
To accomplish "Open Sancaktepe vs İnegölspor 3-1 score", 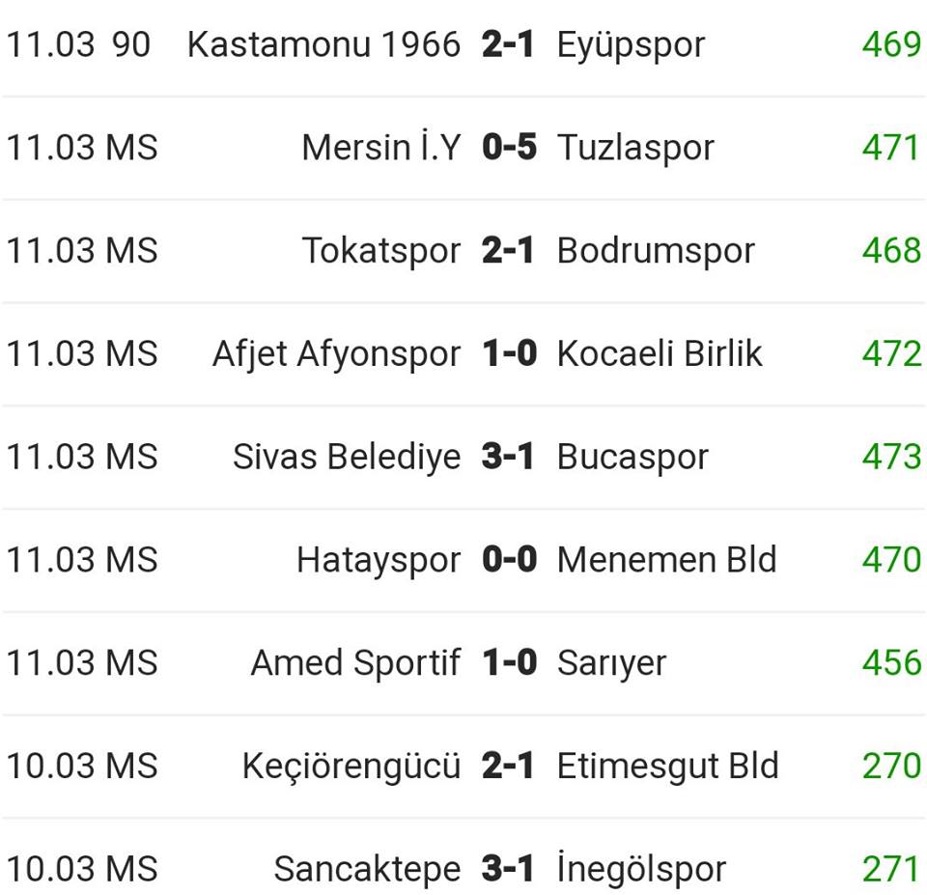I will tap(508, 869).
